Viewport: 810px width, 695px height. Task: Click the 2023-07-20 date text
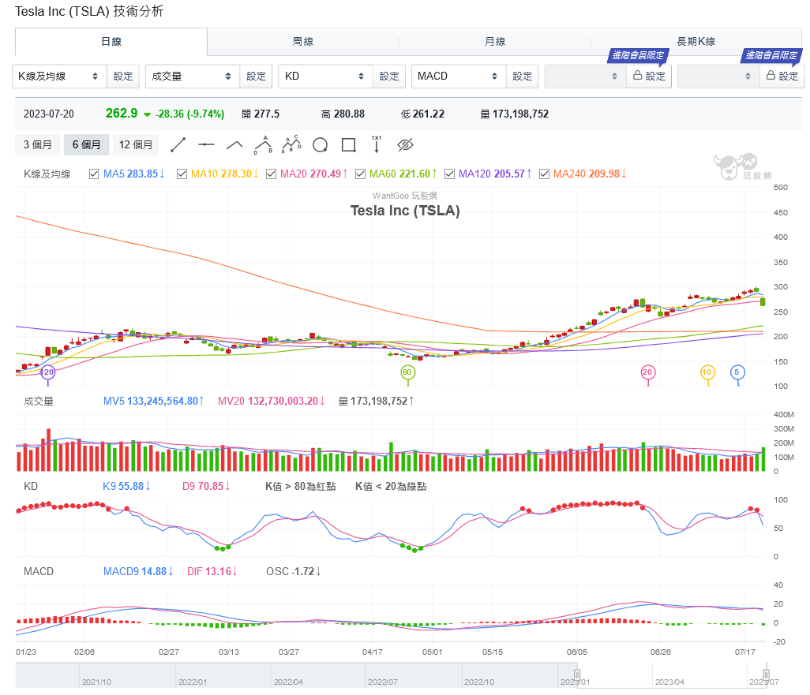[49, 114]
